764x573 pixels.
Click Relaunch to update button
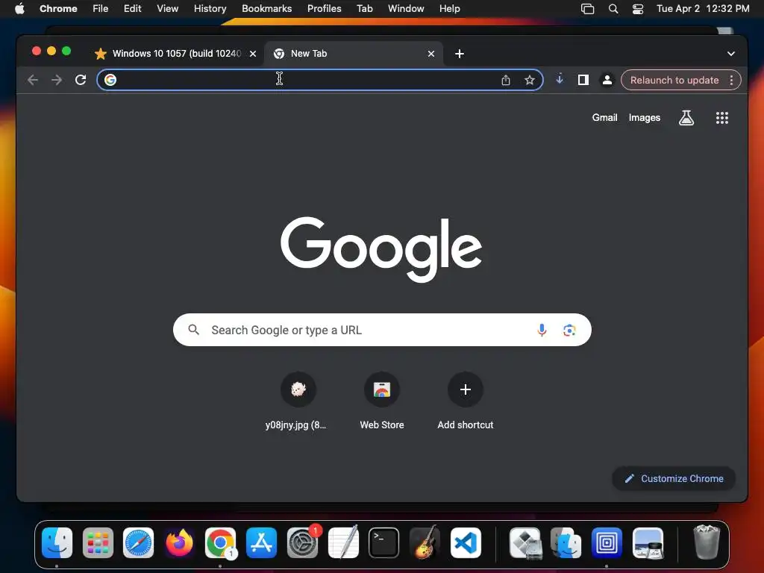674,80
